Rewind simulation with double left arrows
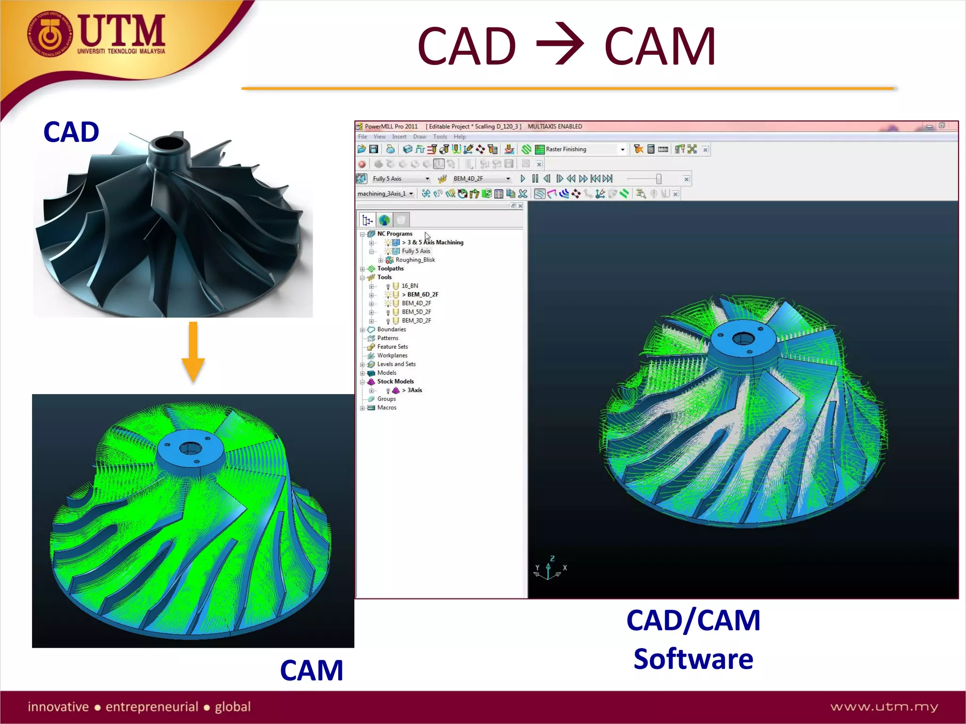Viewport: 966px width, 724px height. click(x=571, y=179)
